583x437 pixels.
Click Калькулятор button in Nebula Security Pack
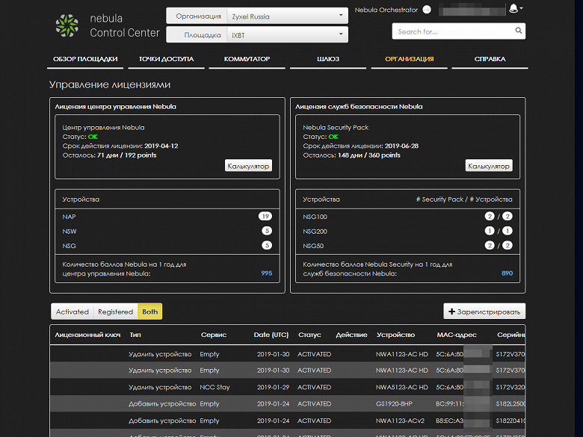(488, 166)
